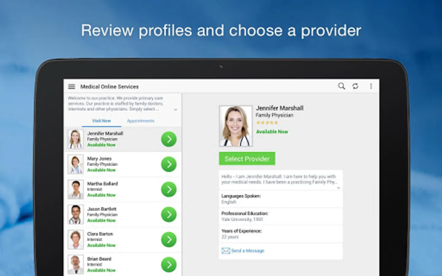
Task: Click the Send a Message link
Action: [248, 251]
